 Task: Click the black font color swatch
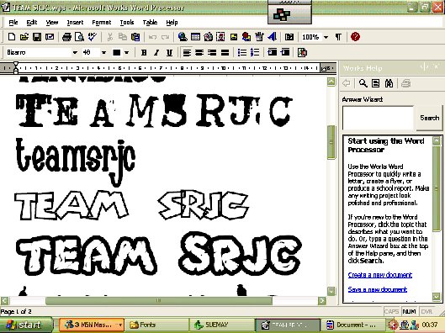117,52
